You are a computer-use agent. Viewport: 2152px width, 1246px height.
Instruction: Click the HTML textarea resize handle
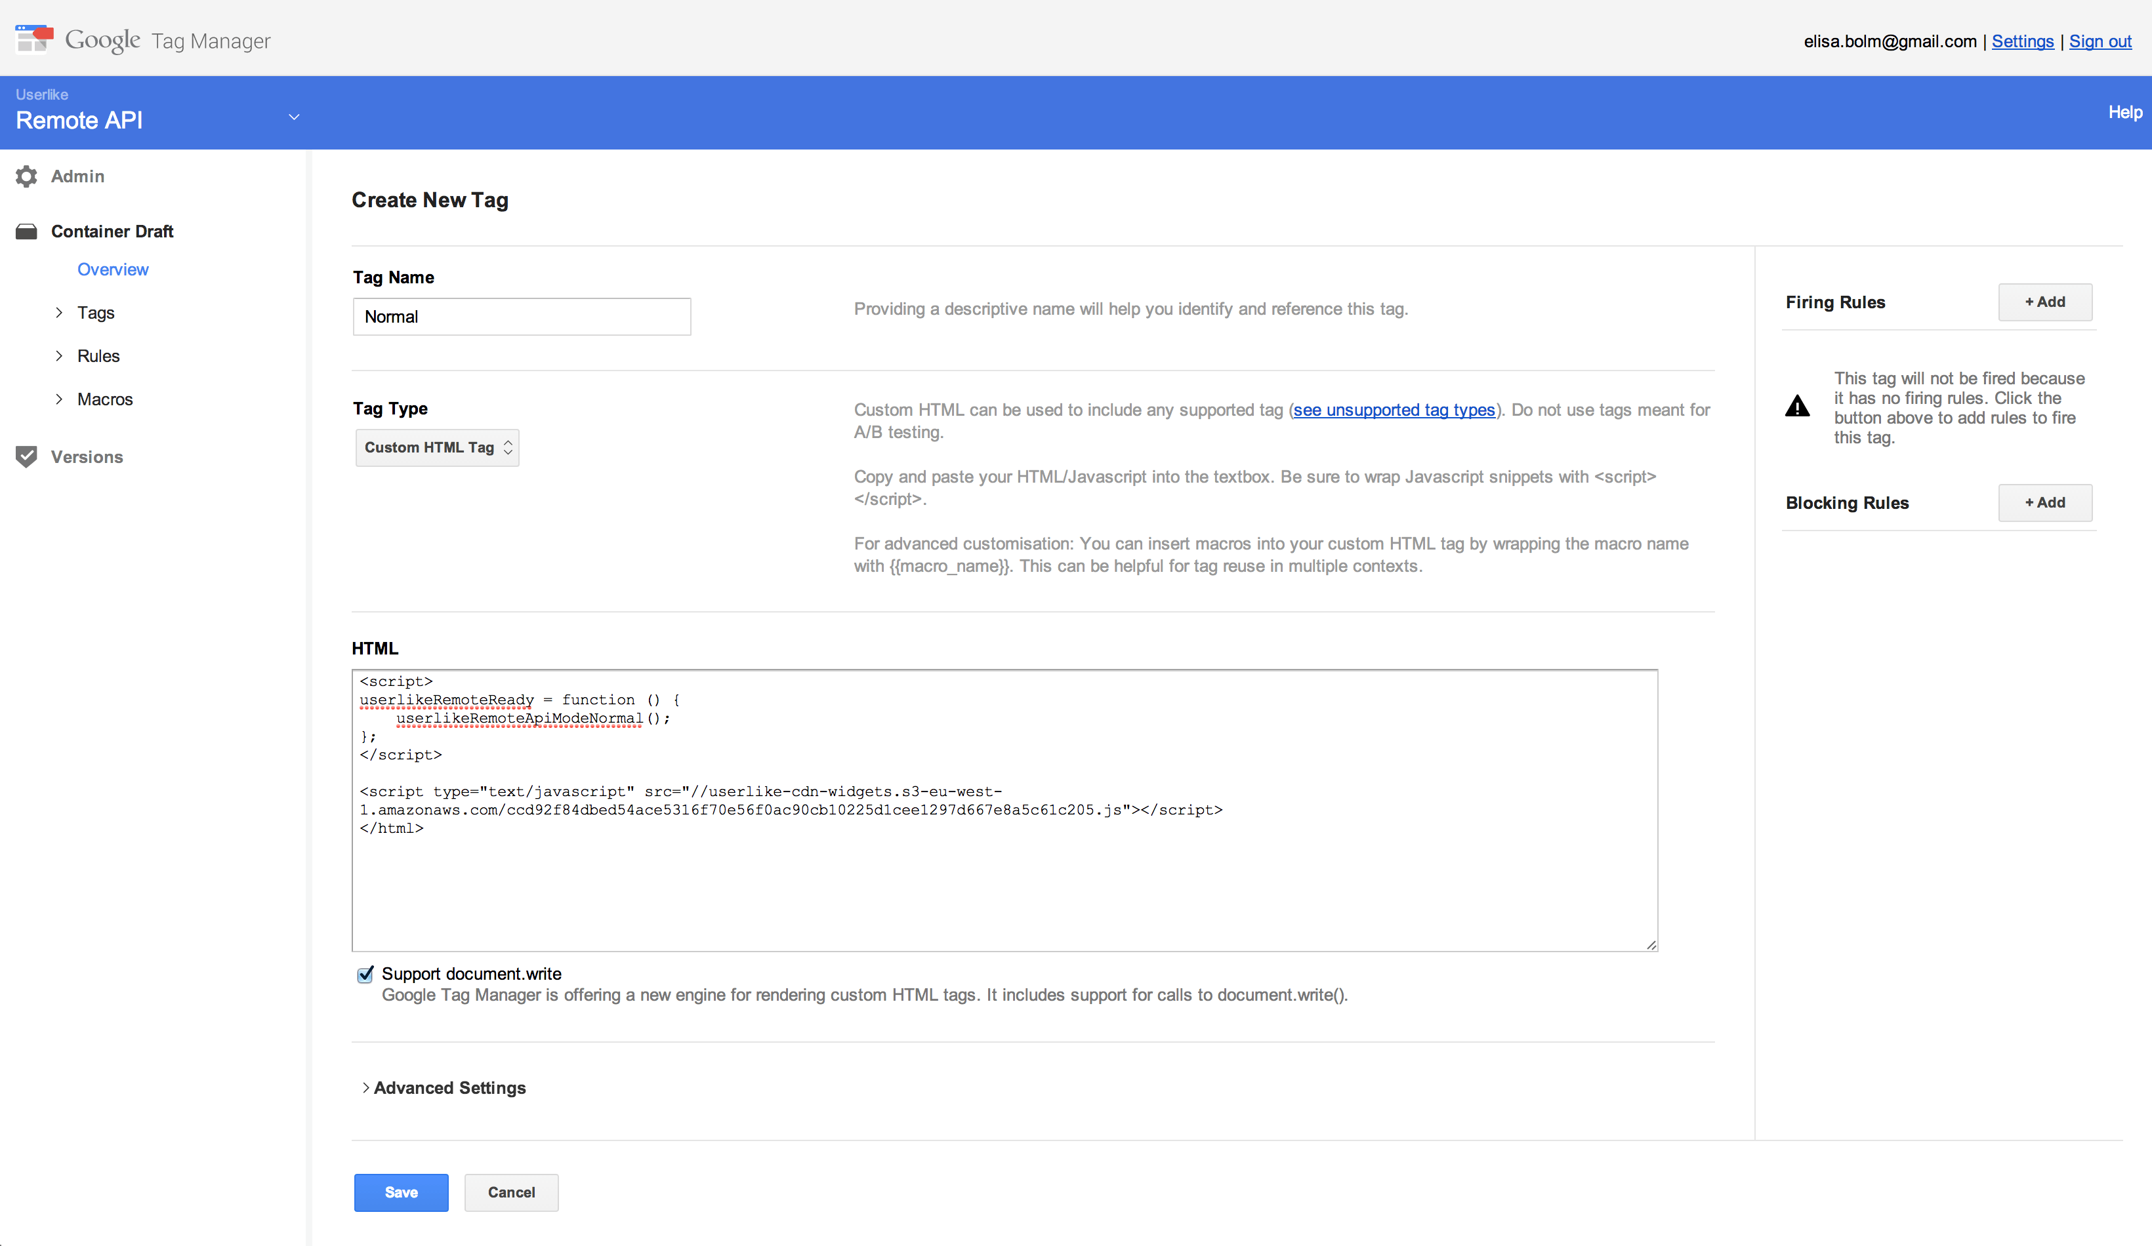click(x=1651, y=945)
